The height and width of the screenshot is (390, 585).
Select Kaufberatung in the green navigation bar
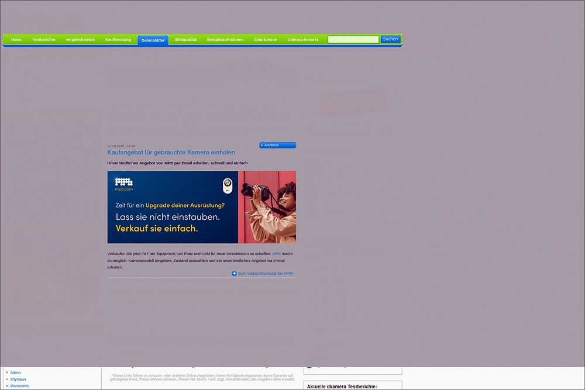coord(118,40)
